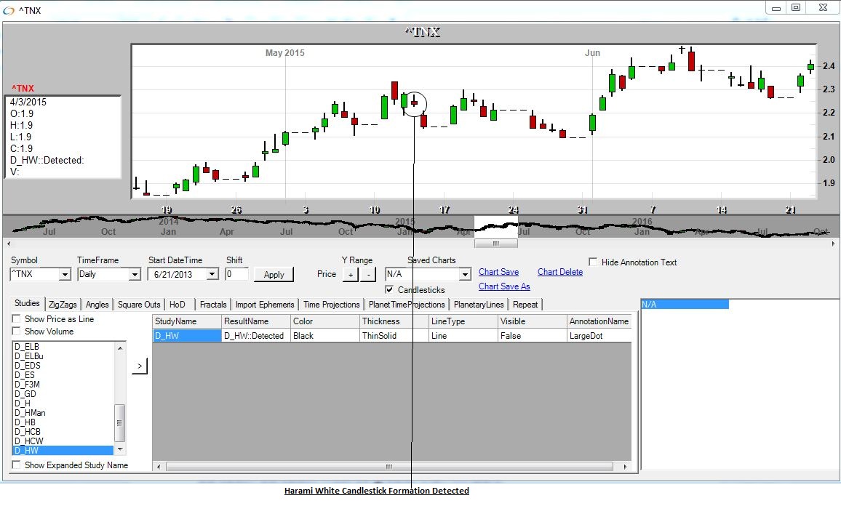Click the Chart Delete link

(x=559, y=272)
